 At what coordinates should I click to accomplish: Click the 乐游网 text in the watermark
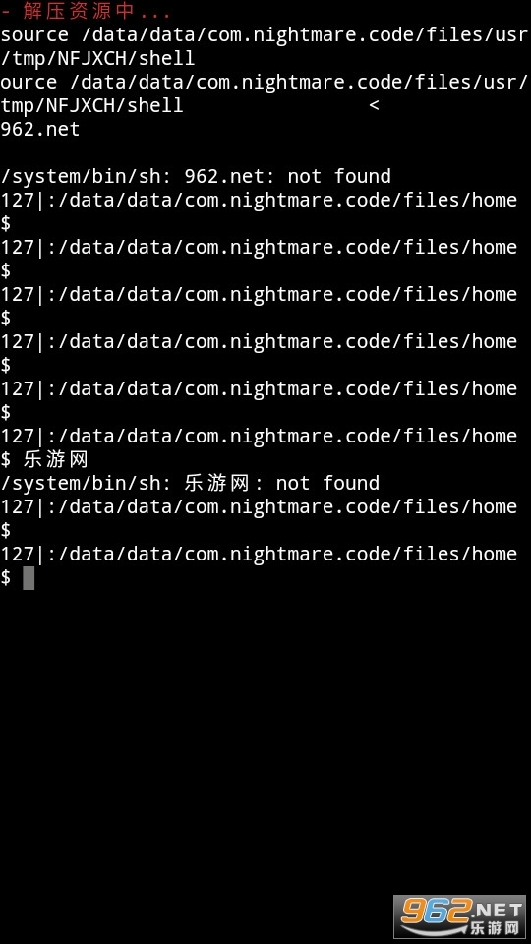coord(495,927)
